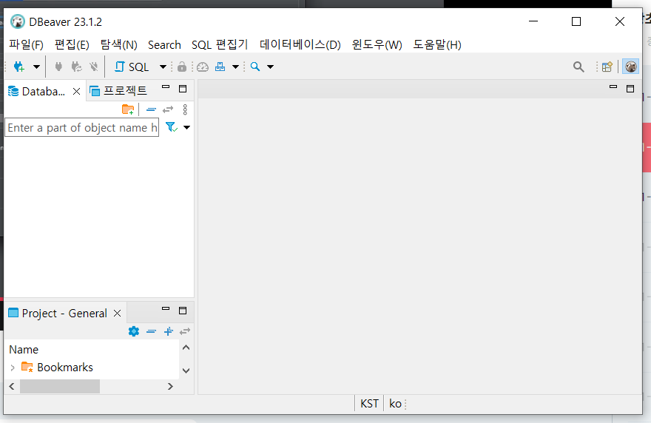Collapse all nodes in Database Navigator

[151, 109]
